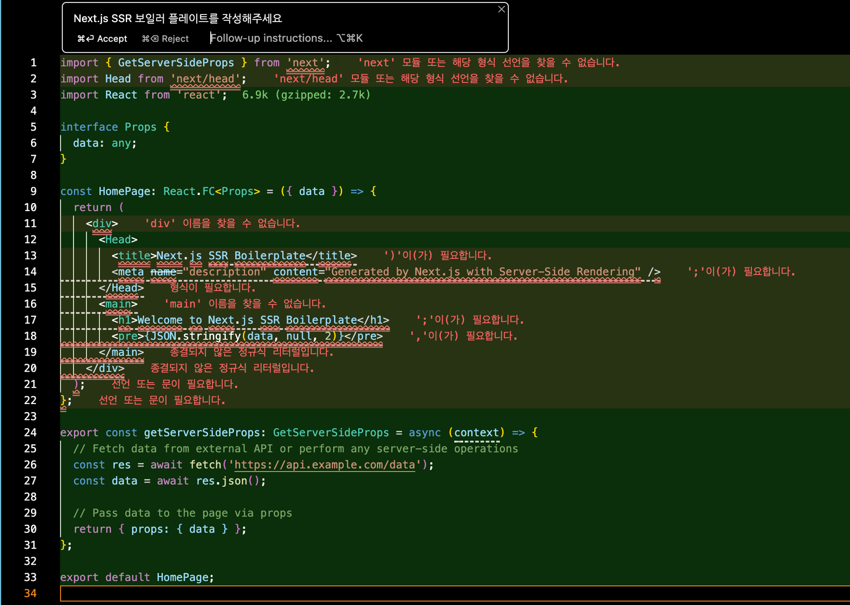This screenshot has width=850, height=605.
Task: Click the <h1> heading text on line 17
Action: pyautogui.click(x=247, y=320)
